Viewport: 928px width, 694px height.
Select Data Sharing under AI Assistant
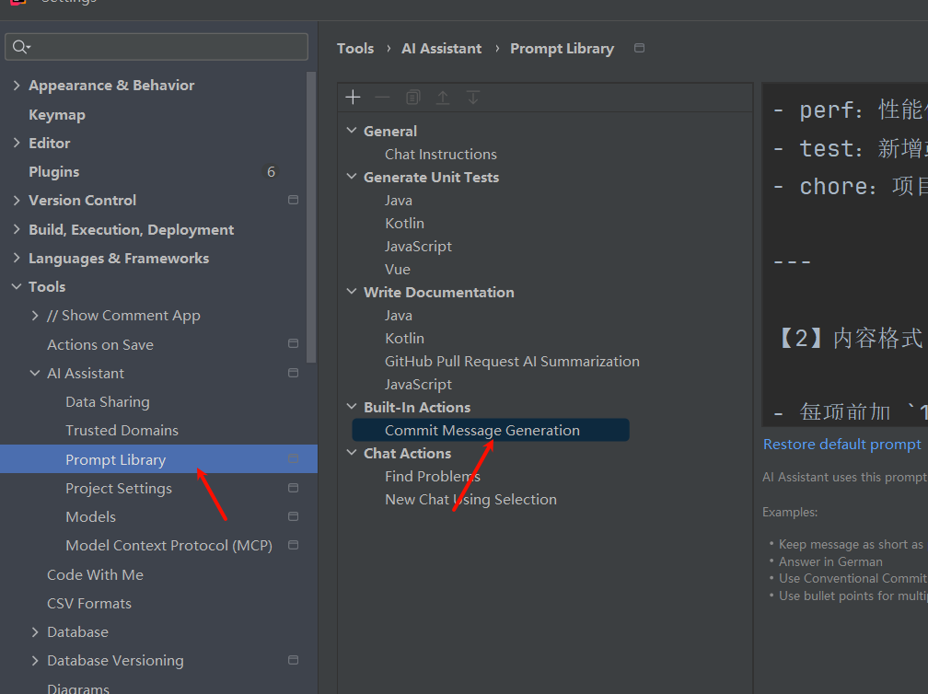[107, 401]
